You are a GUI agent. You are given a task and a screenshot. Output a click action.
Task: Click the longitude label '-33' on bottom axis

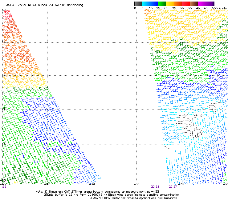[x=181, y=184]
